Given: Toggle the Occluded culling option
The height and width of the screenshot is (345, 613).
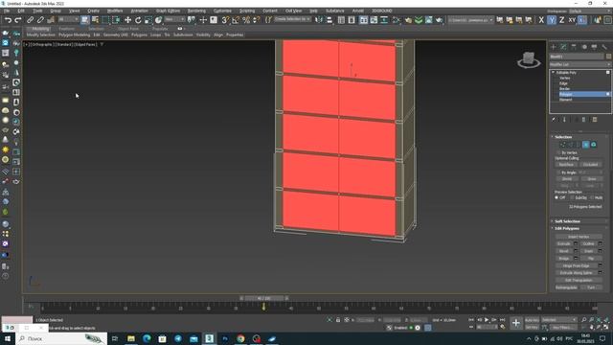Looking at the screenshot, I should [590, 165].
